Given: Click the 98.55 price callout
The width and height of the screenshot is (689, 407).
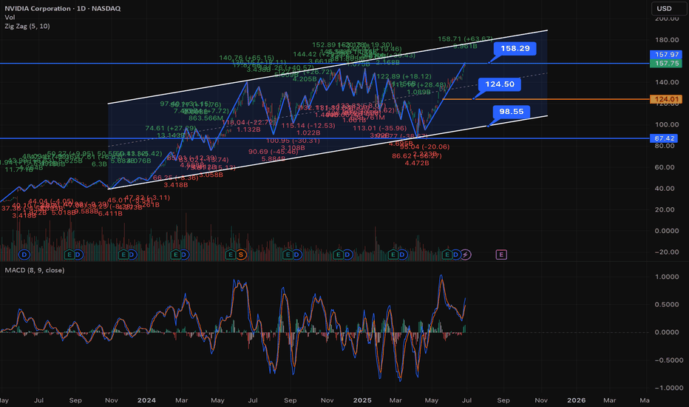Looking at the screenshot, I should 512,111.
